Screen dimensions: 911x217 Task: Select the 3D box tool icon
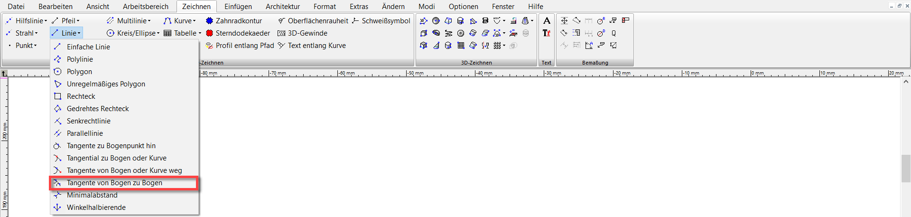(424, 33)
